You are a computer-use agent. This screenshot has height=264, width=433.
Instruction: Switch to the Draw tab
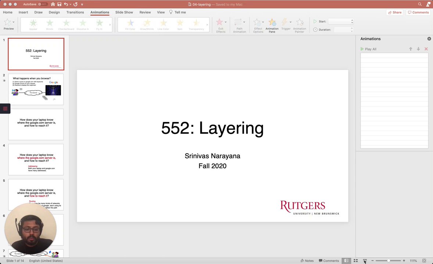[x=38, y=12]
